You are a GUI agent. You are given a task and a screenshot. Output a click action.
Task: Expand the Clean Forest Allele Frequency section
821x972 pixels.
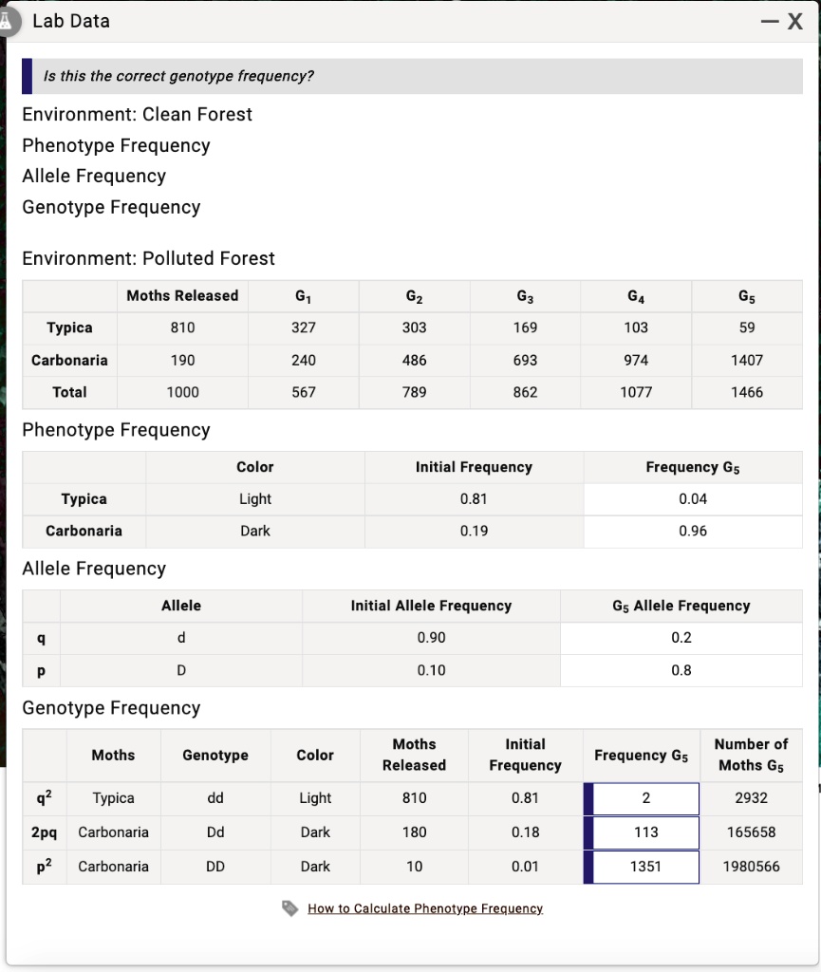coord(93,176)
